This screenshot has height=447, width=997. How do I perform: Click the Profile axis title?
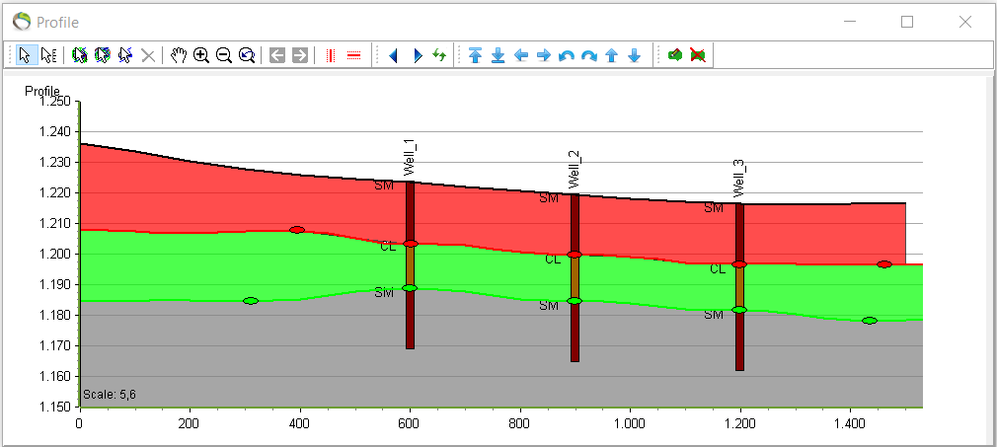(42, 92)
